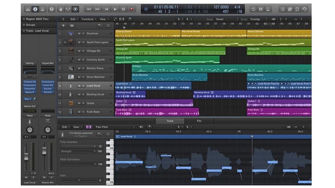The width and height of the screenshot is (335, 188).
Task: Toggle the Cycle mode icon
Action: (x=254, y=9)
